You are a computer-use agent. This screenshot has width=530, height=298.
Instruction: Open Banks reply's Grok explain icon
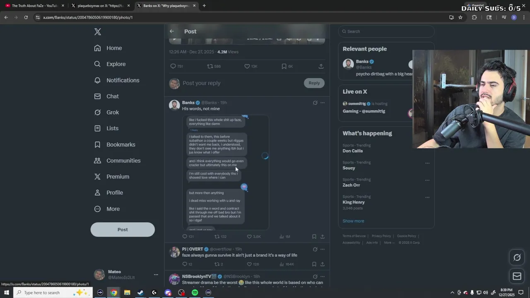click(315, 103)
